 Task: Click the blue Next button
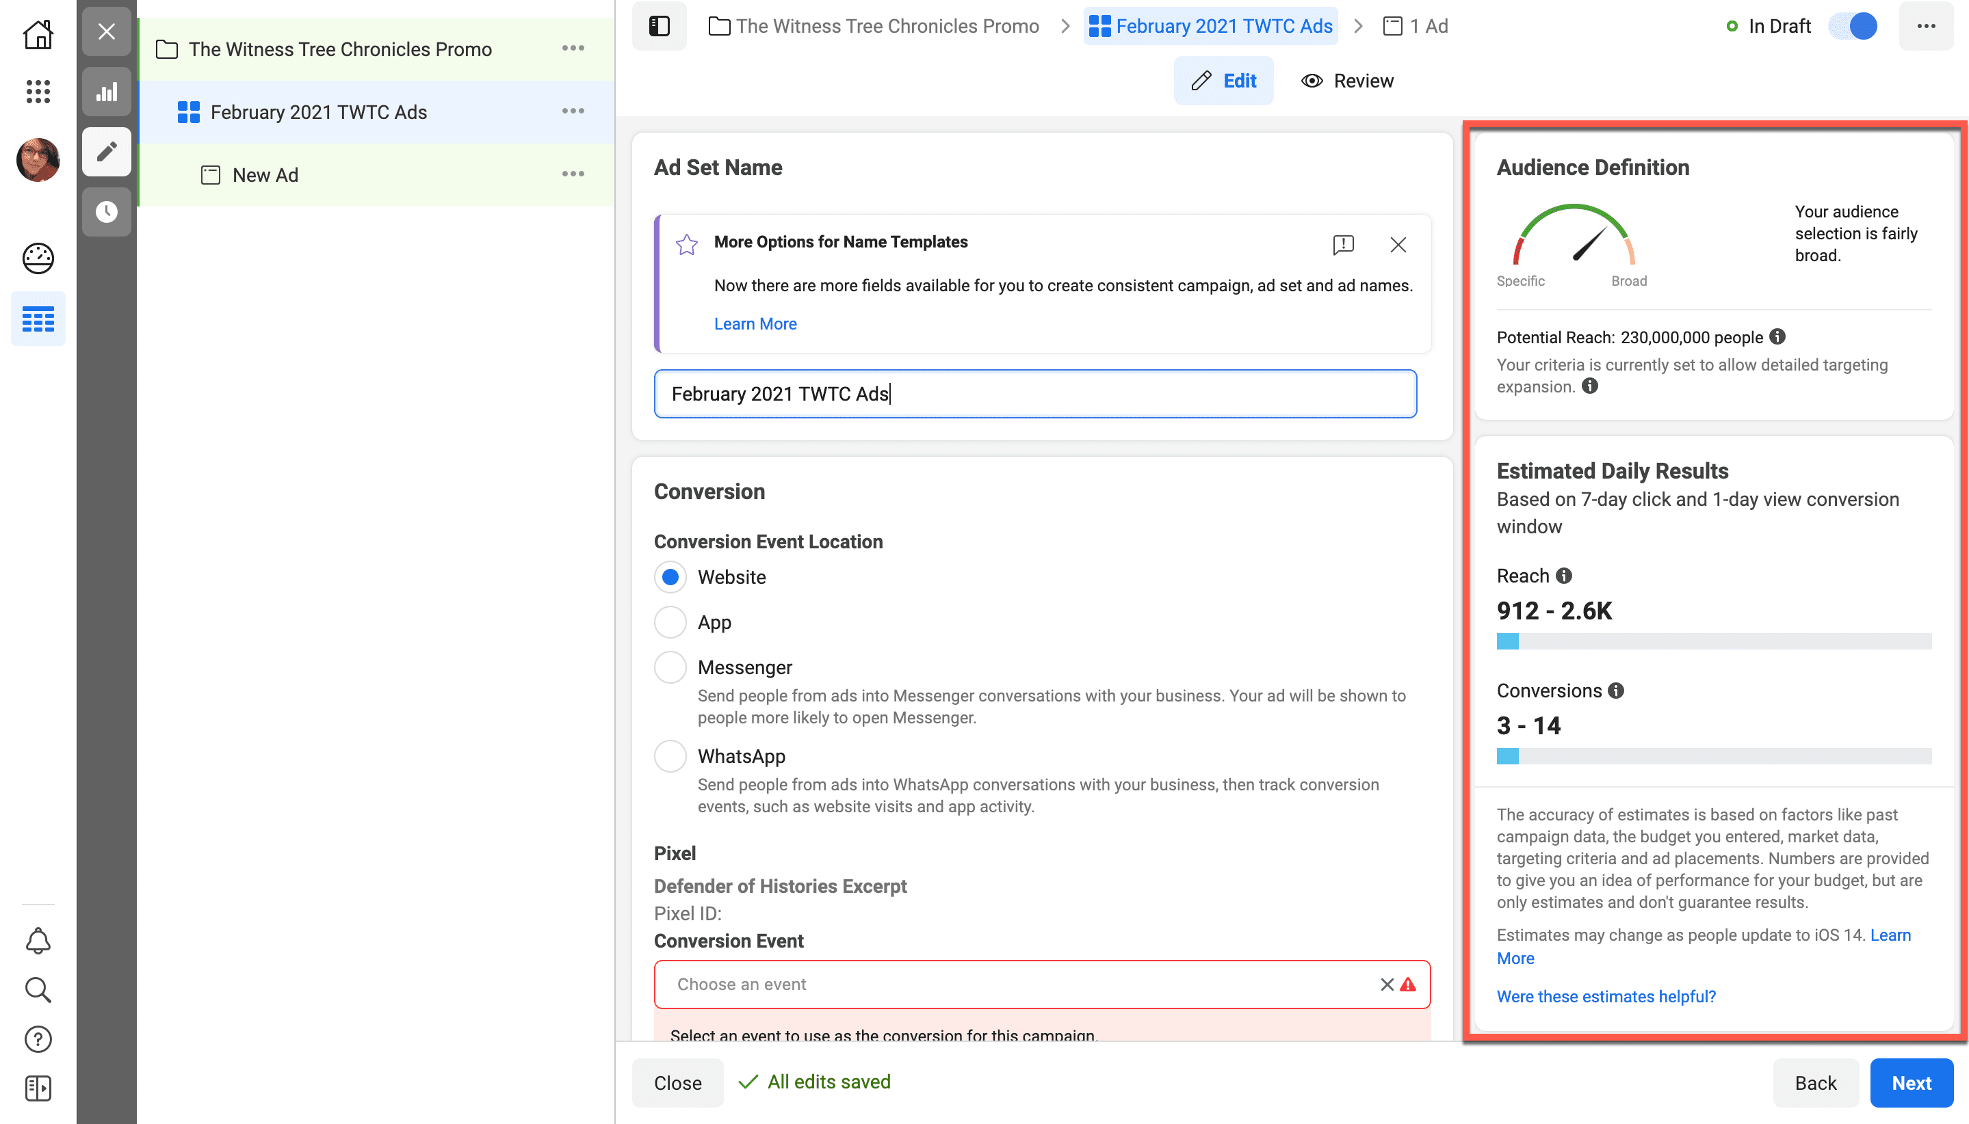[x=1911, y=1082]
